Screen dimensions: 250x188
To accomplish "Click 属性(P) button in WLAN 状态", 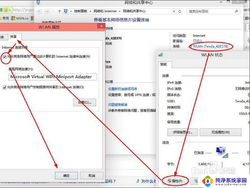I will [x=175, y=181].
